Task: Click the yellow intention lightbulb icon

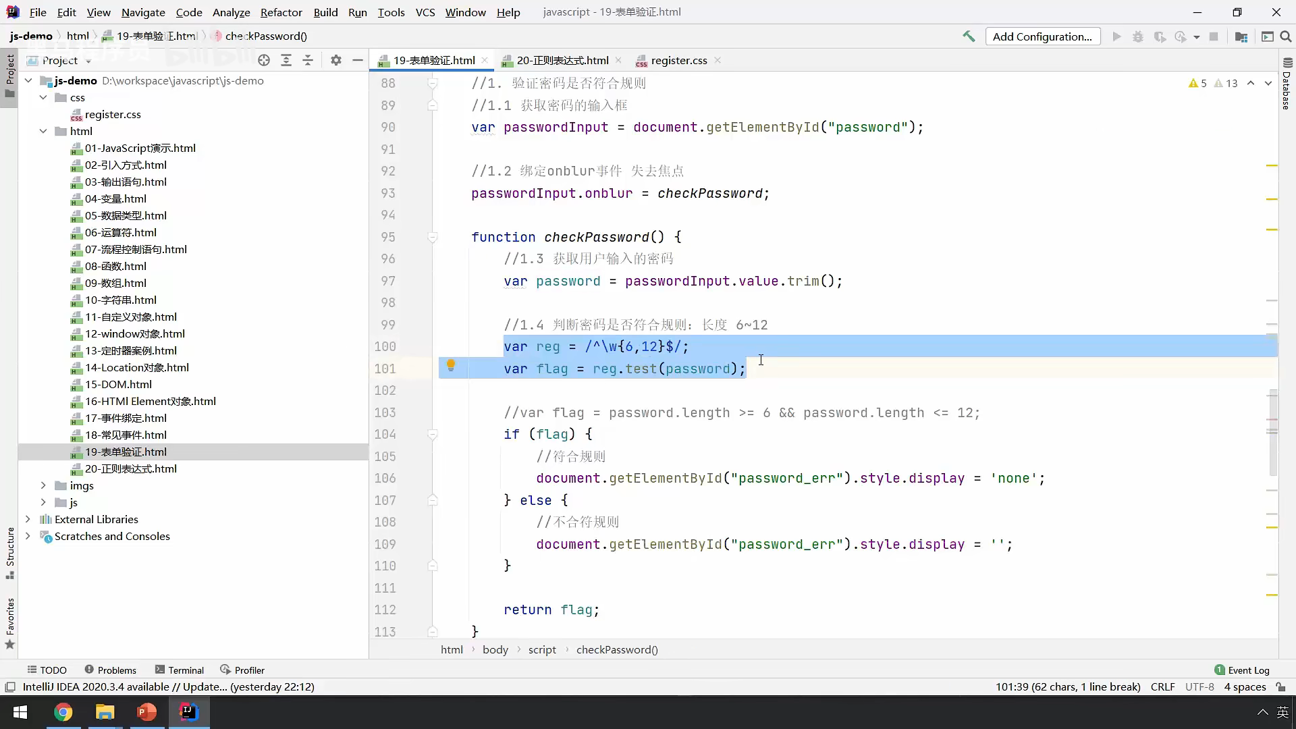Action: (x=451, y=366)
